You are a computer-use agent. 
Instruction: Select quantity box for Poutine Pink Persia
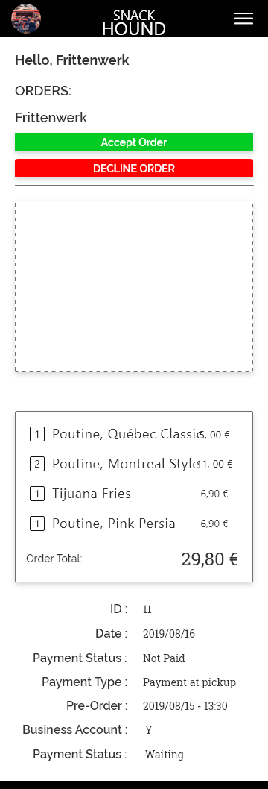(37, 524)
